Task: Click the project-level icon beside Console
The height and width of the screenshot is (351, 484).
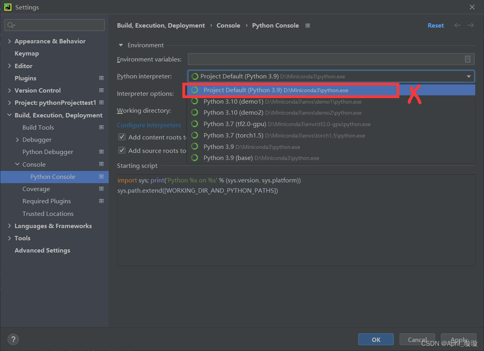Action: (x=101, y=164)
